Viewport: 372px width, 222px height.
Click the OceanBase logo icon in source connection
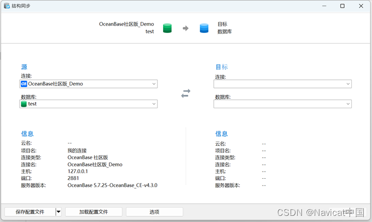24,84
